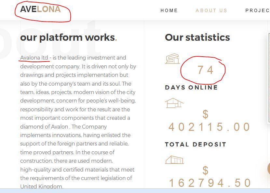The width and height of the screenshot is (270, 193).
Task: Click the underlined Avalona ltd text
Action: coord(34,58)
